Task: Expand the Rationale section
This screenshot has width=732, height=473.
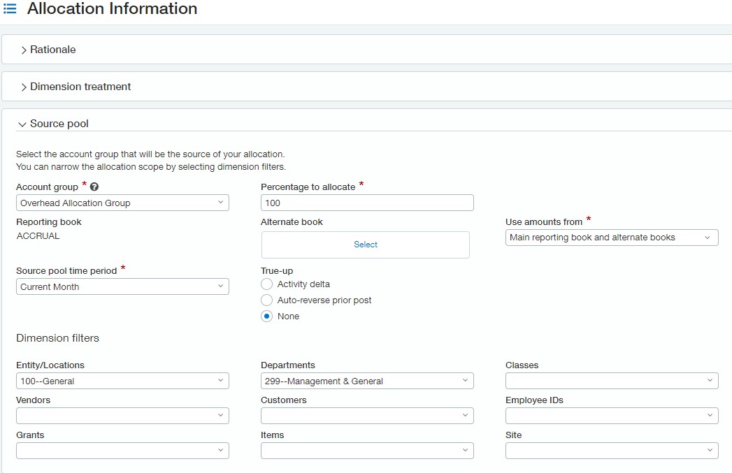Action: pos(52,50)
